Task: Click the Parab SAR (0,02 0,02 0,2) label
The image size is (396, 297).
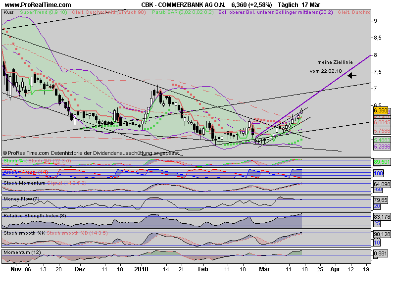Action: coord(183,12)
